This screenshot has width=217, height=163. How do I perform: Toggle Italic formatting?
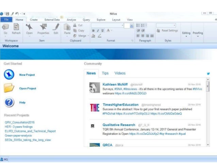pos(98,31)
